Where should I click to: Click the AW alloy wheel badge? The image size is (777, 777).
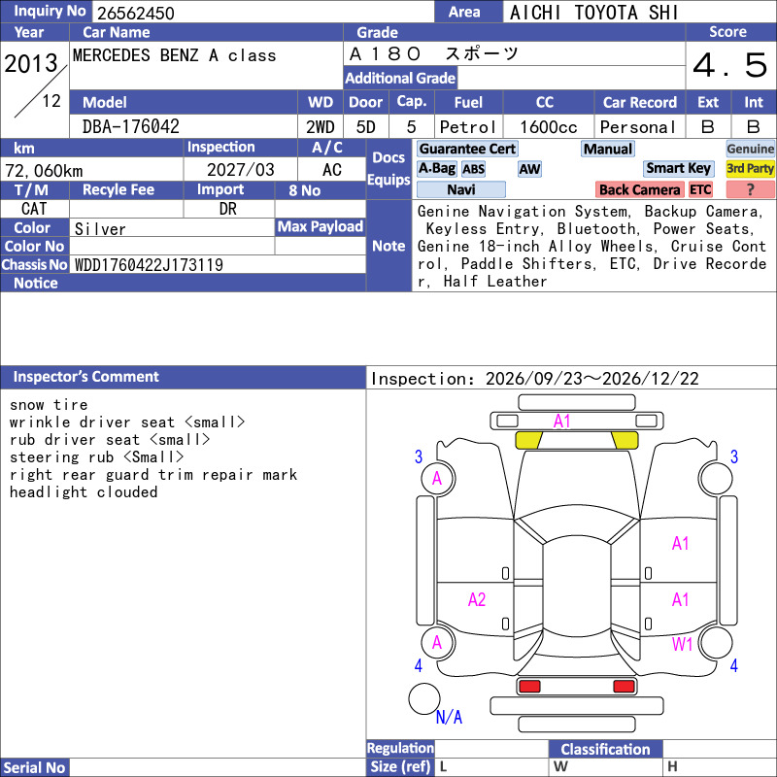point(529,169)
